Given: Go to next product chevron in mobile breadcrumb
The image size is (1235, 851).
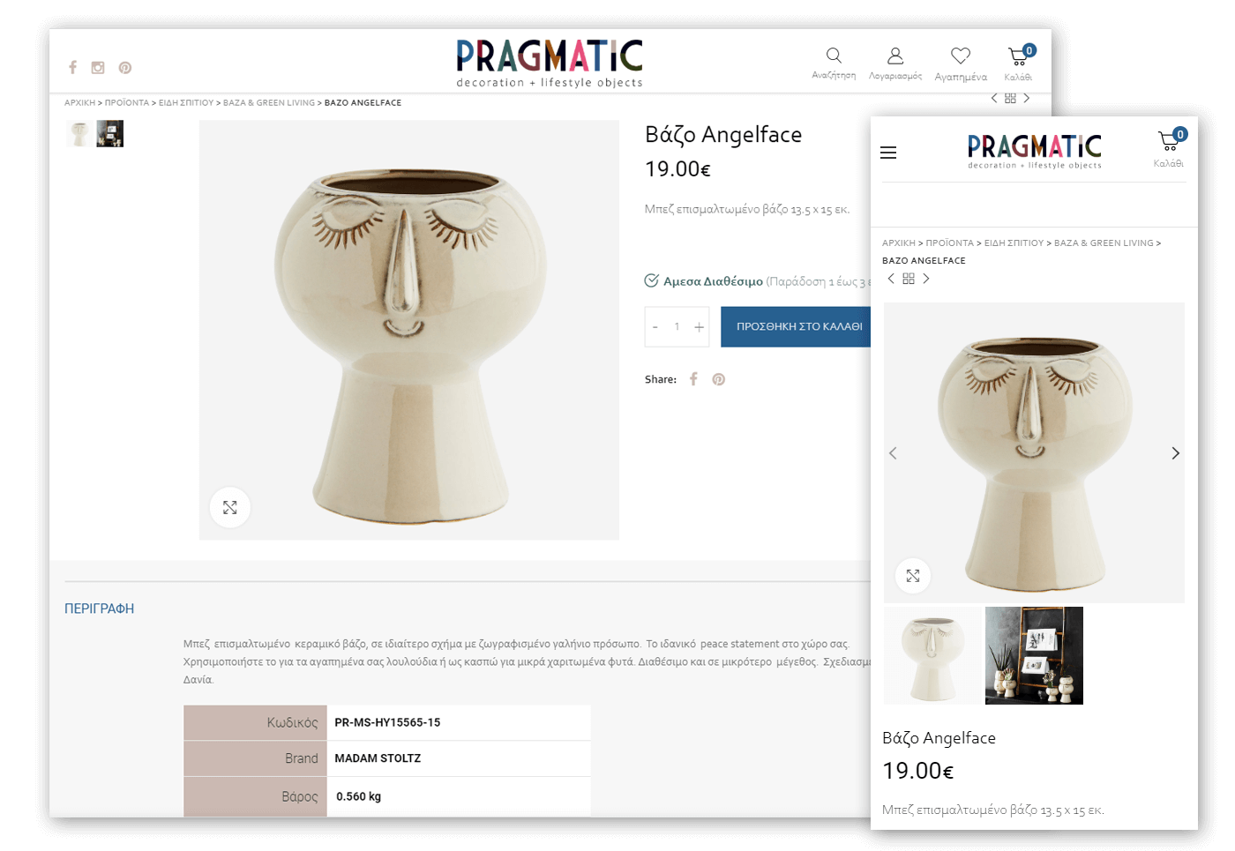Looking at the screenshot, I should (926, 279).
